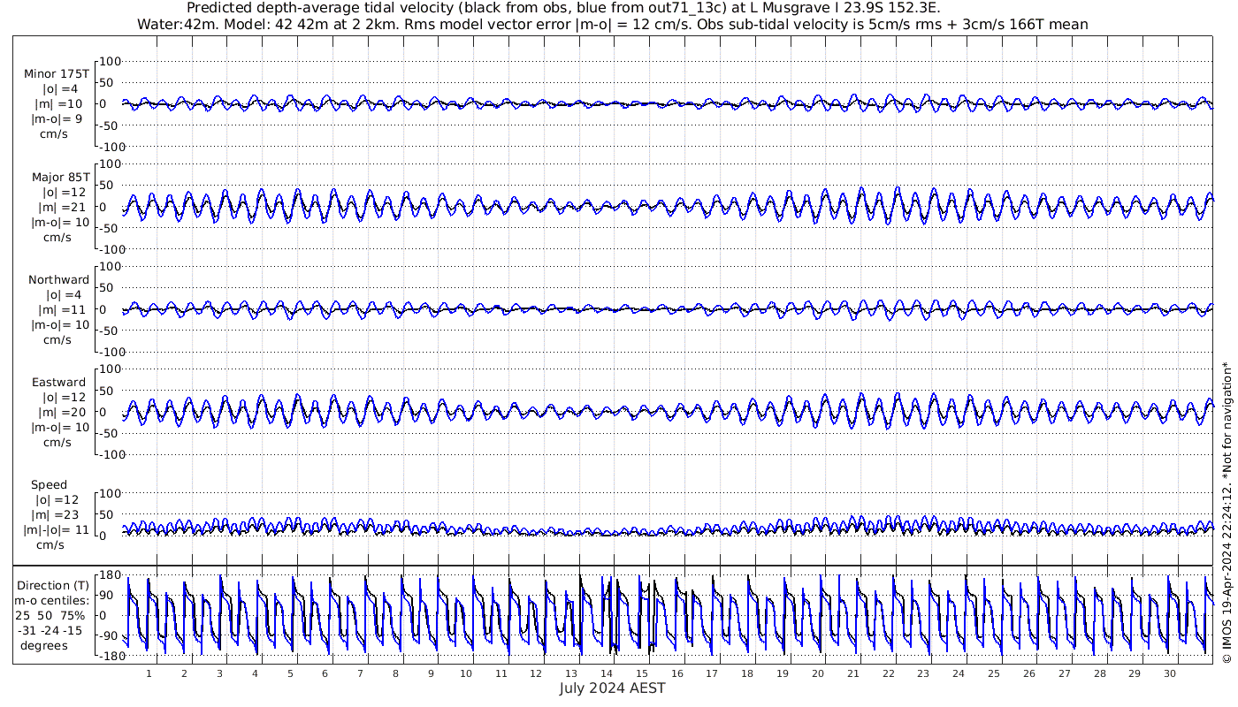Viewport: 1238px width, 707px height.
Task: Click the 'Minor 175T' panel label
Action: click(57, 74)
